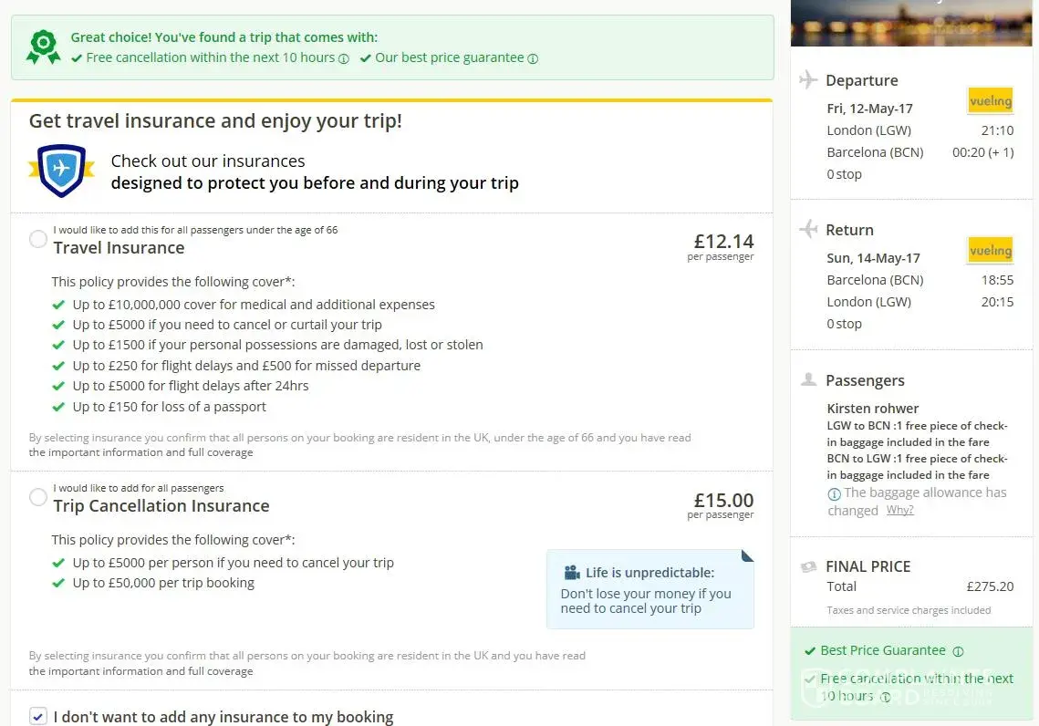
Task: Open the 'Why?' baggage allowance link
Action: (899, 511)
